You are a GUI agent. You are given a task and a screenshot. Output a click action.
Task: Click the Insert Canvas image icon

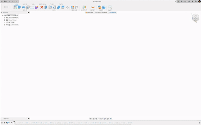pyautogui.click(x=104, y=7)
